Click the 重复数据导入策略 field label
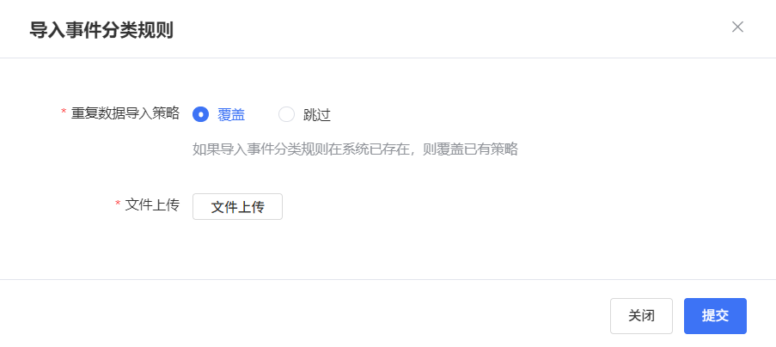This screenshot has height=347, width=776. pos(125,113)
